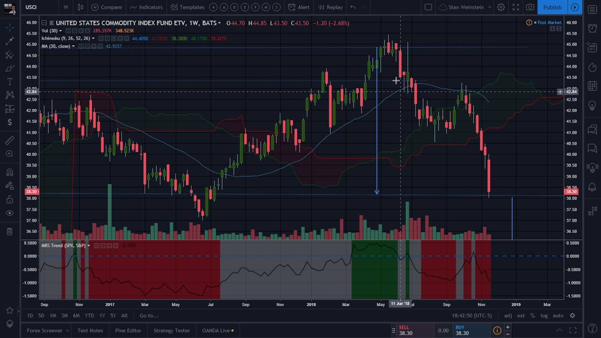
Task: Click the SELL 38.30 button
Action: tap(415, 330)
